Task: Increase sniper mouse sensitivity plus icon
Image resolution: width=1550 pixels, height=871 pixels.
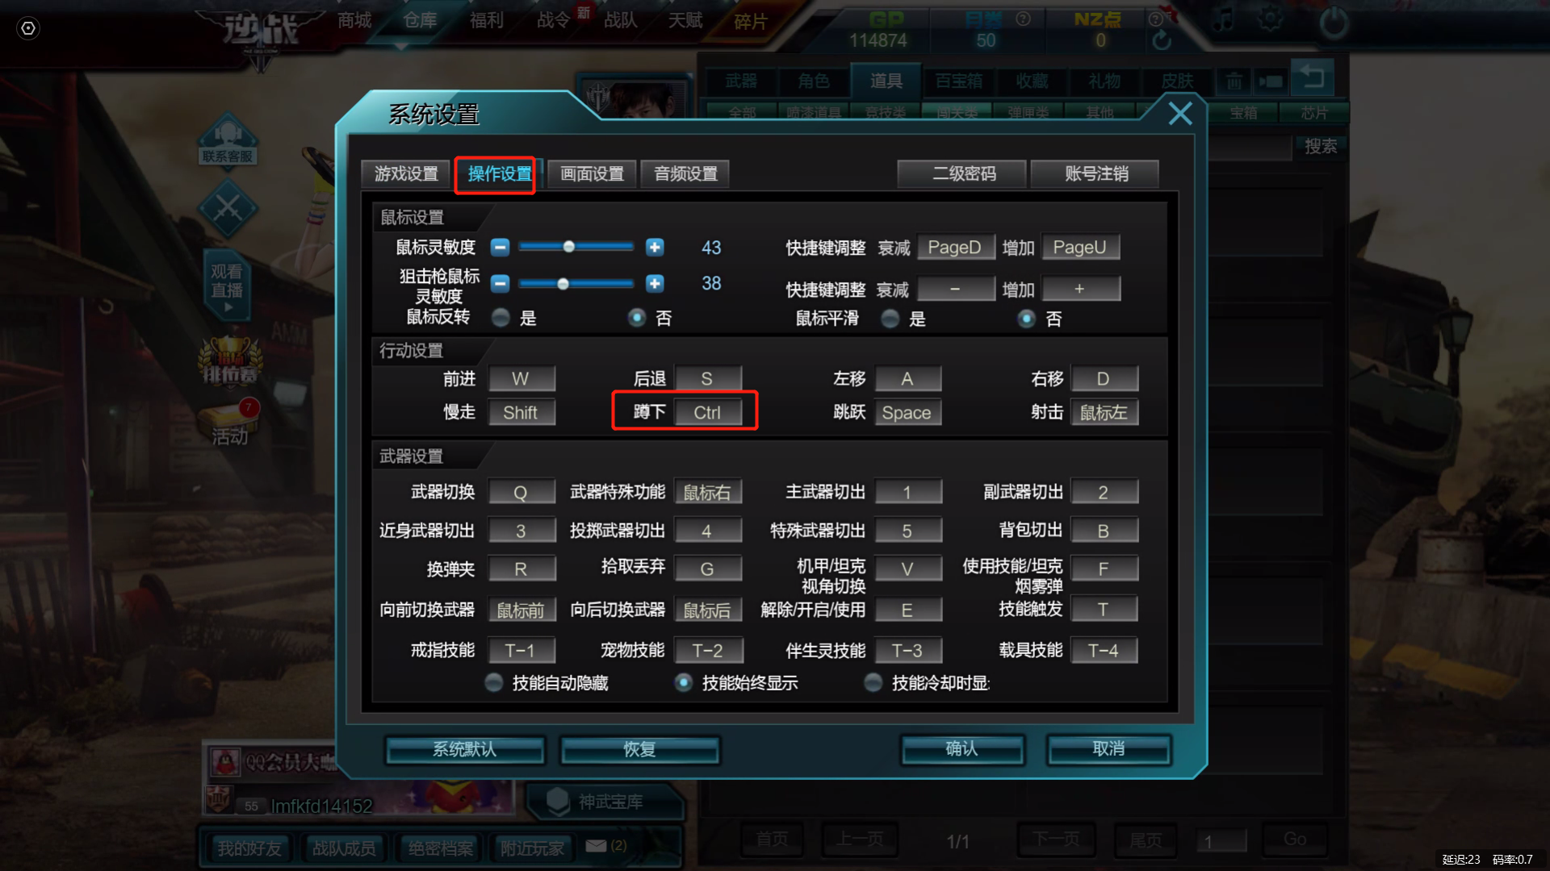Action: point(655,284)
